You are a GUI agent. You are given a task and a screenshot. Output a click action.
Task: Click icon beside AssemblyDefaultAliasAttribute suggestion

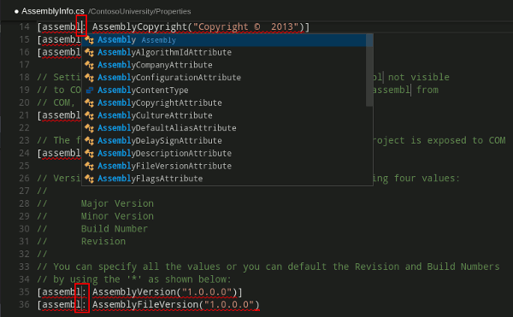point(89,128)
